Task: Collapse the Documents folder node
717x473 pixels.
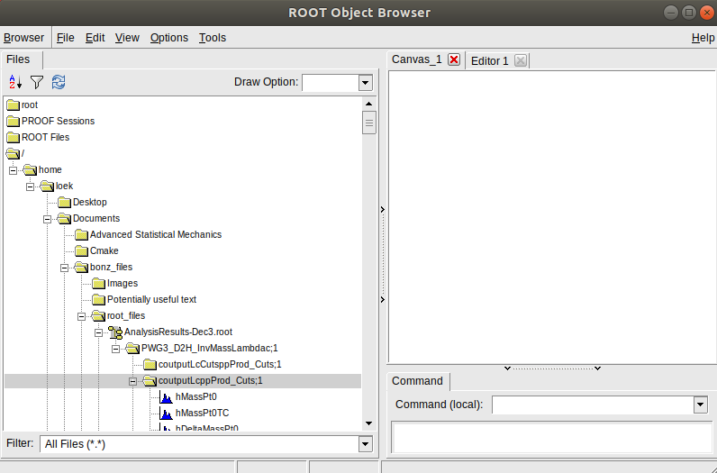Action: (x=48, y=219)
